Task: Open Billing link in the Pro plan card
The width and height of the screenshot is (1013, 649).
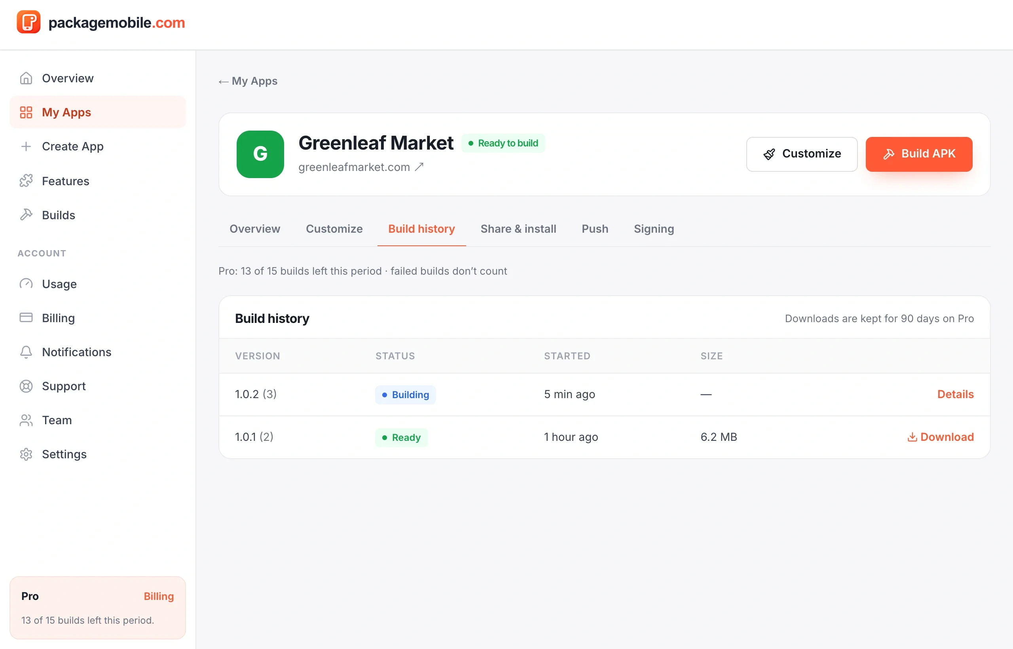Action: (x=158, y=596)
